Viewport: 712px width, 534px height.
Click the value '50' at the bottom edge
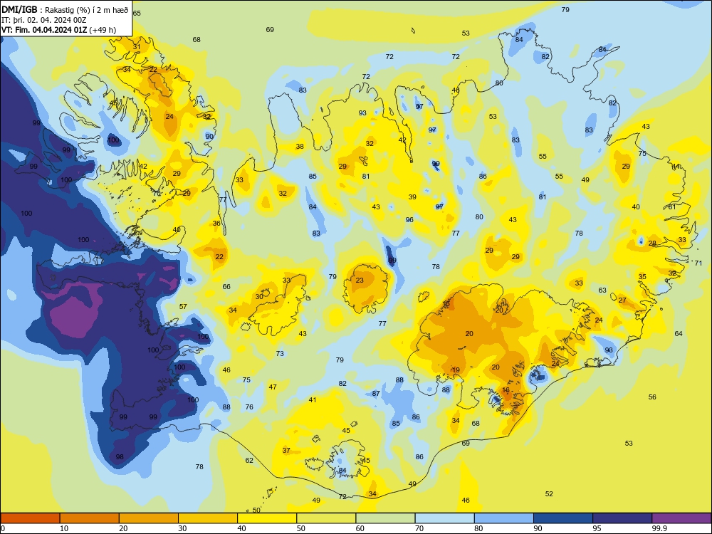256,510
